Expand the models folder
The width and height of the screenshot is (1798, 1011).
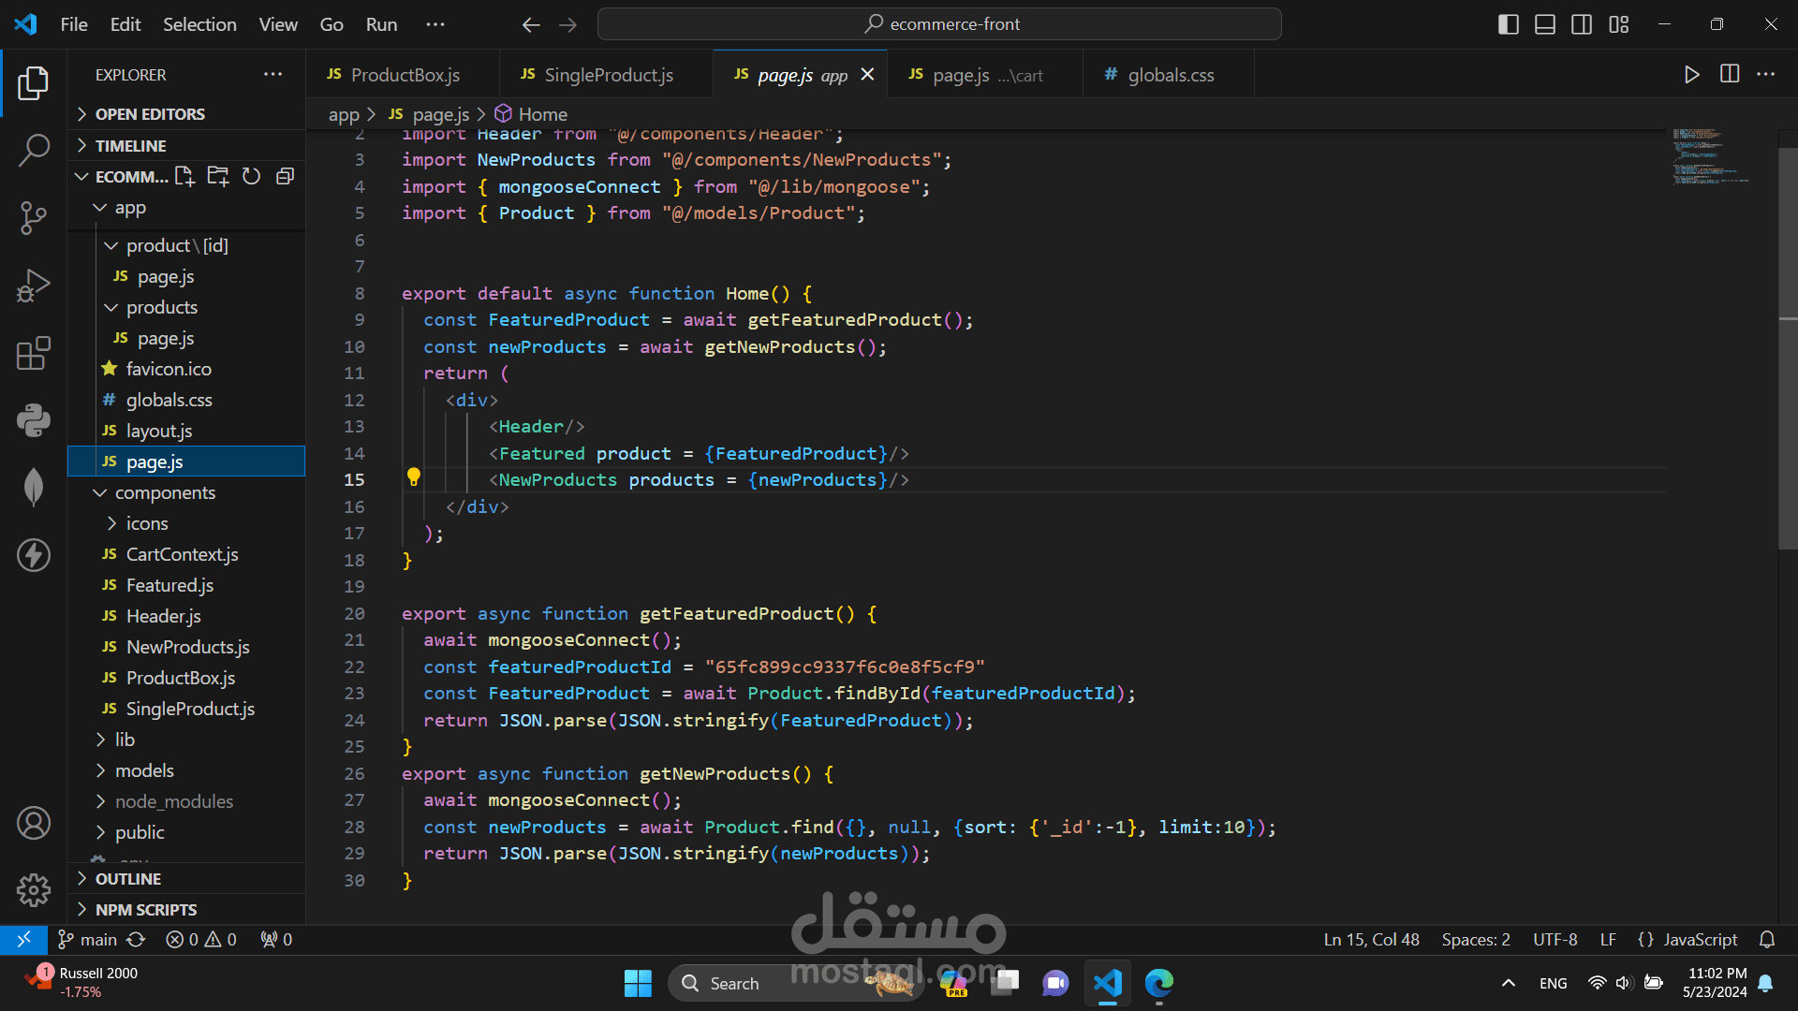(x=144, y=770)
